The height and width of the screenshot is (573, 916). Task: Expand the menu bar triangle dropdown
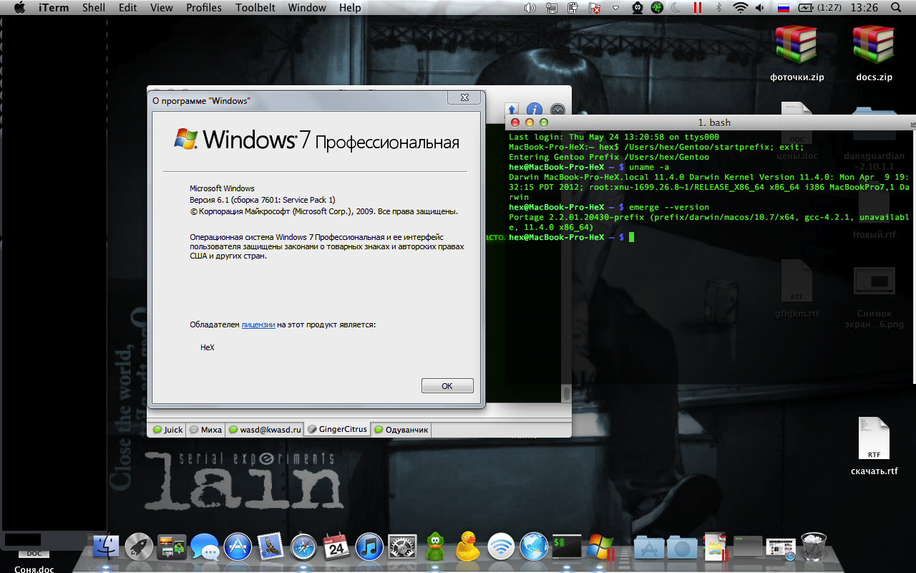click(x=615, y=8)
